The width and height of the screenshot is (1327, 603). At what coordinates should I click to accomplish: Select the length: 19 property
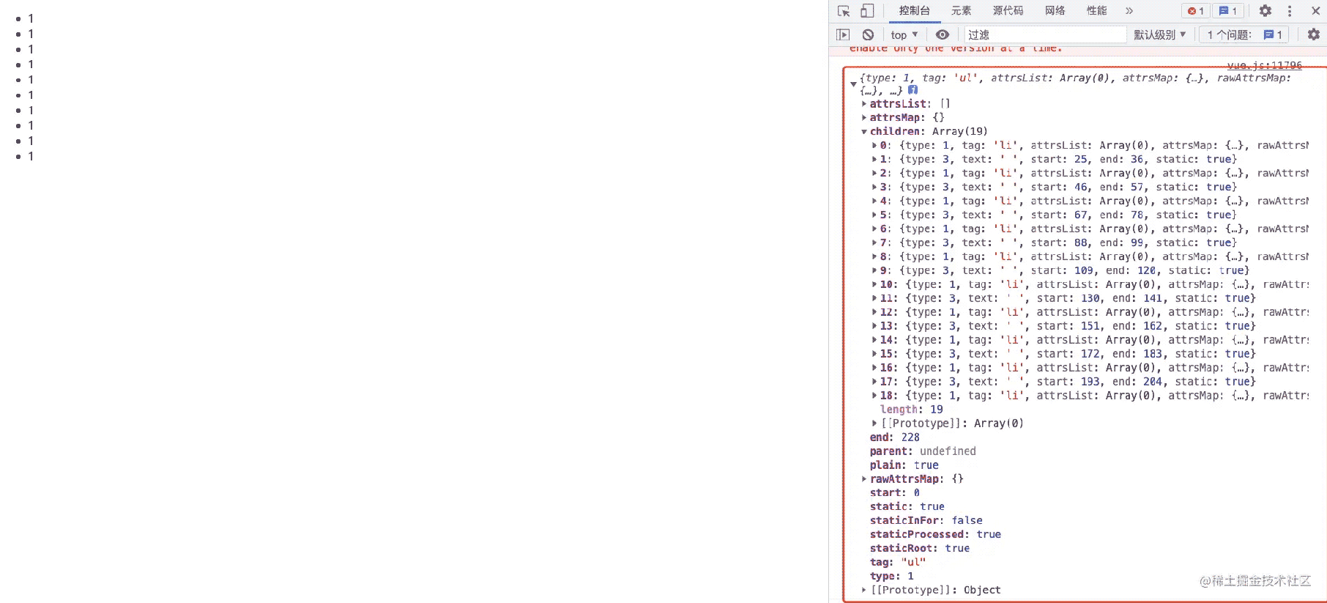pos(912,410)
